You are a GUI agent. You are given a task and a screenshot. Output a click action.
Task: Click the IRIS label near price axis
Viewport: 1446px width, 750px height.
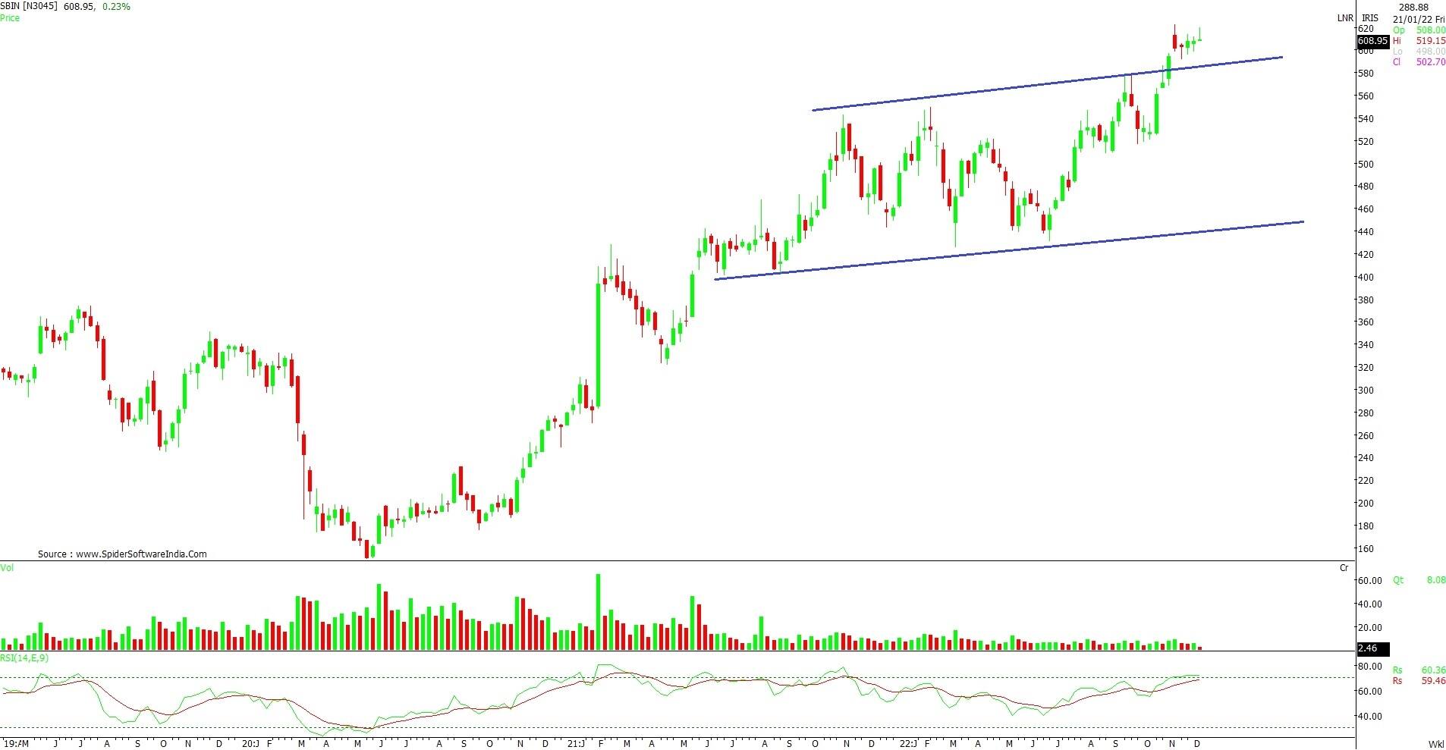pos(1369,18)
